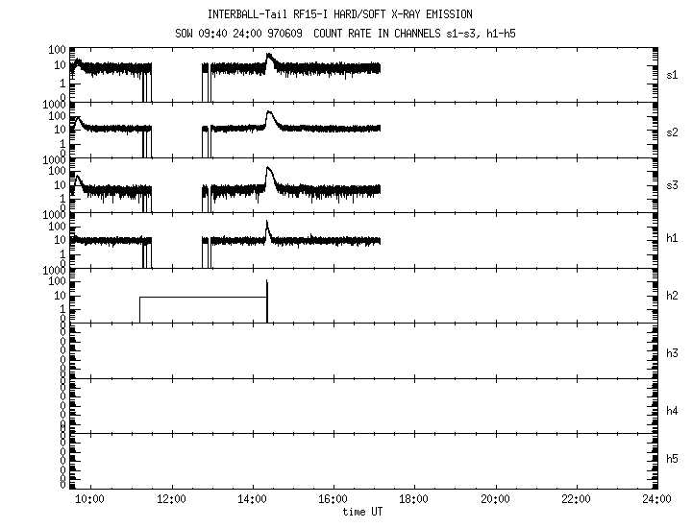
Task: Click the h3 channel label
Action: (x=672, y=352)
